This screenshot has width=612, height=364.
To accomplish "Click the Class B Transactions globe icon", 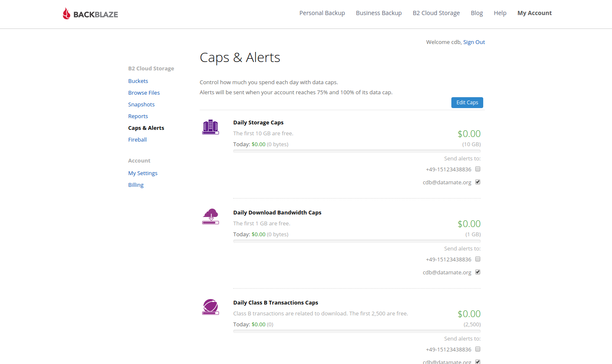I will (x=211, y=307).
